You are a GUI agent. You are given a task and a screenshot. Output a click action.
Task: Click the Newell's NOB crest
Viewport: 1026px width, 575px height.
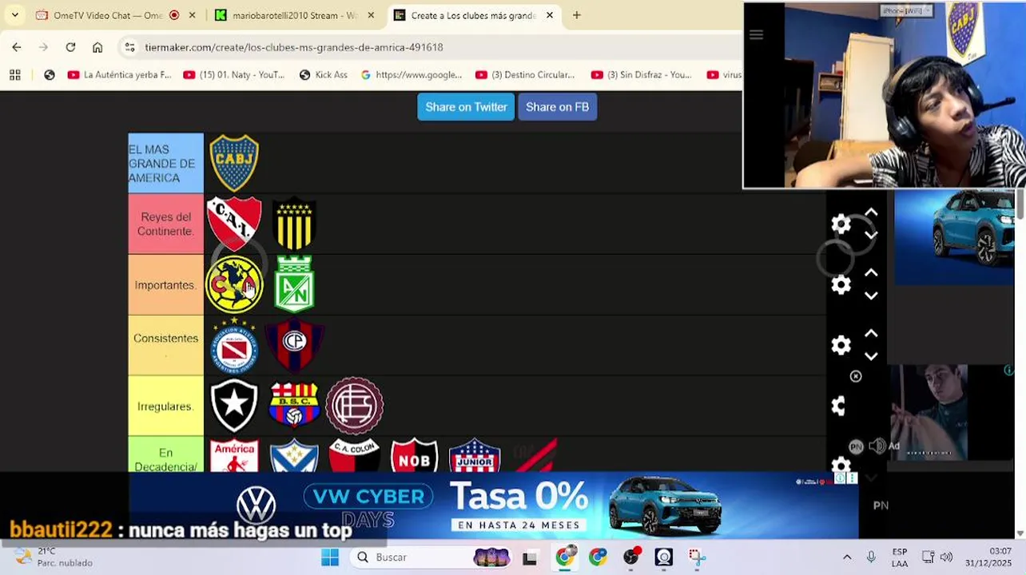(415, 455)
